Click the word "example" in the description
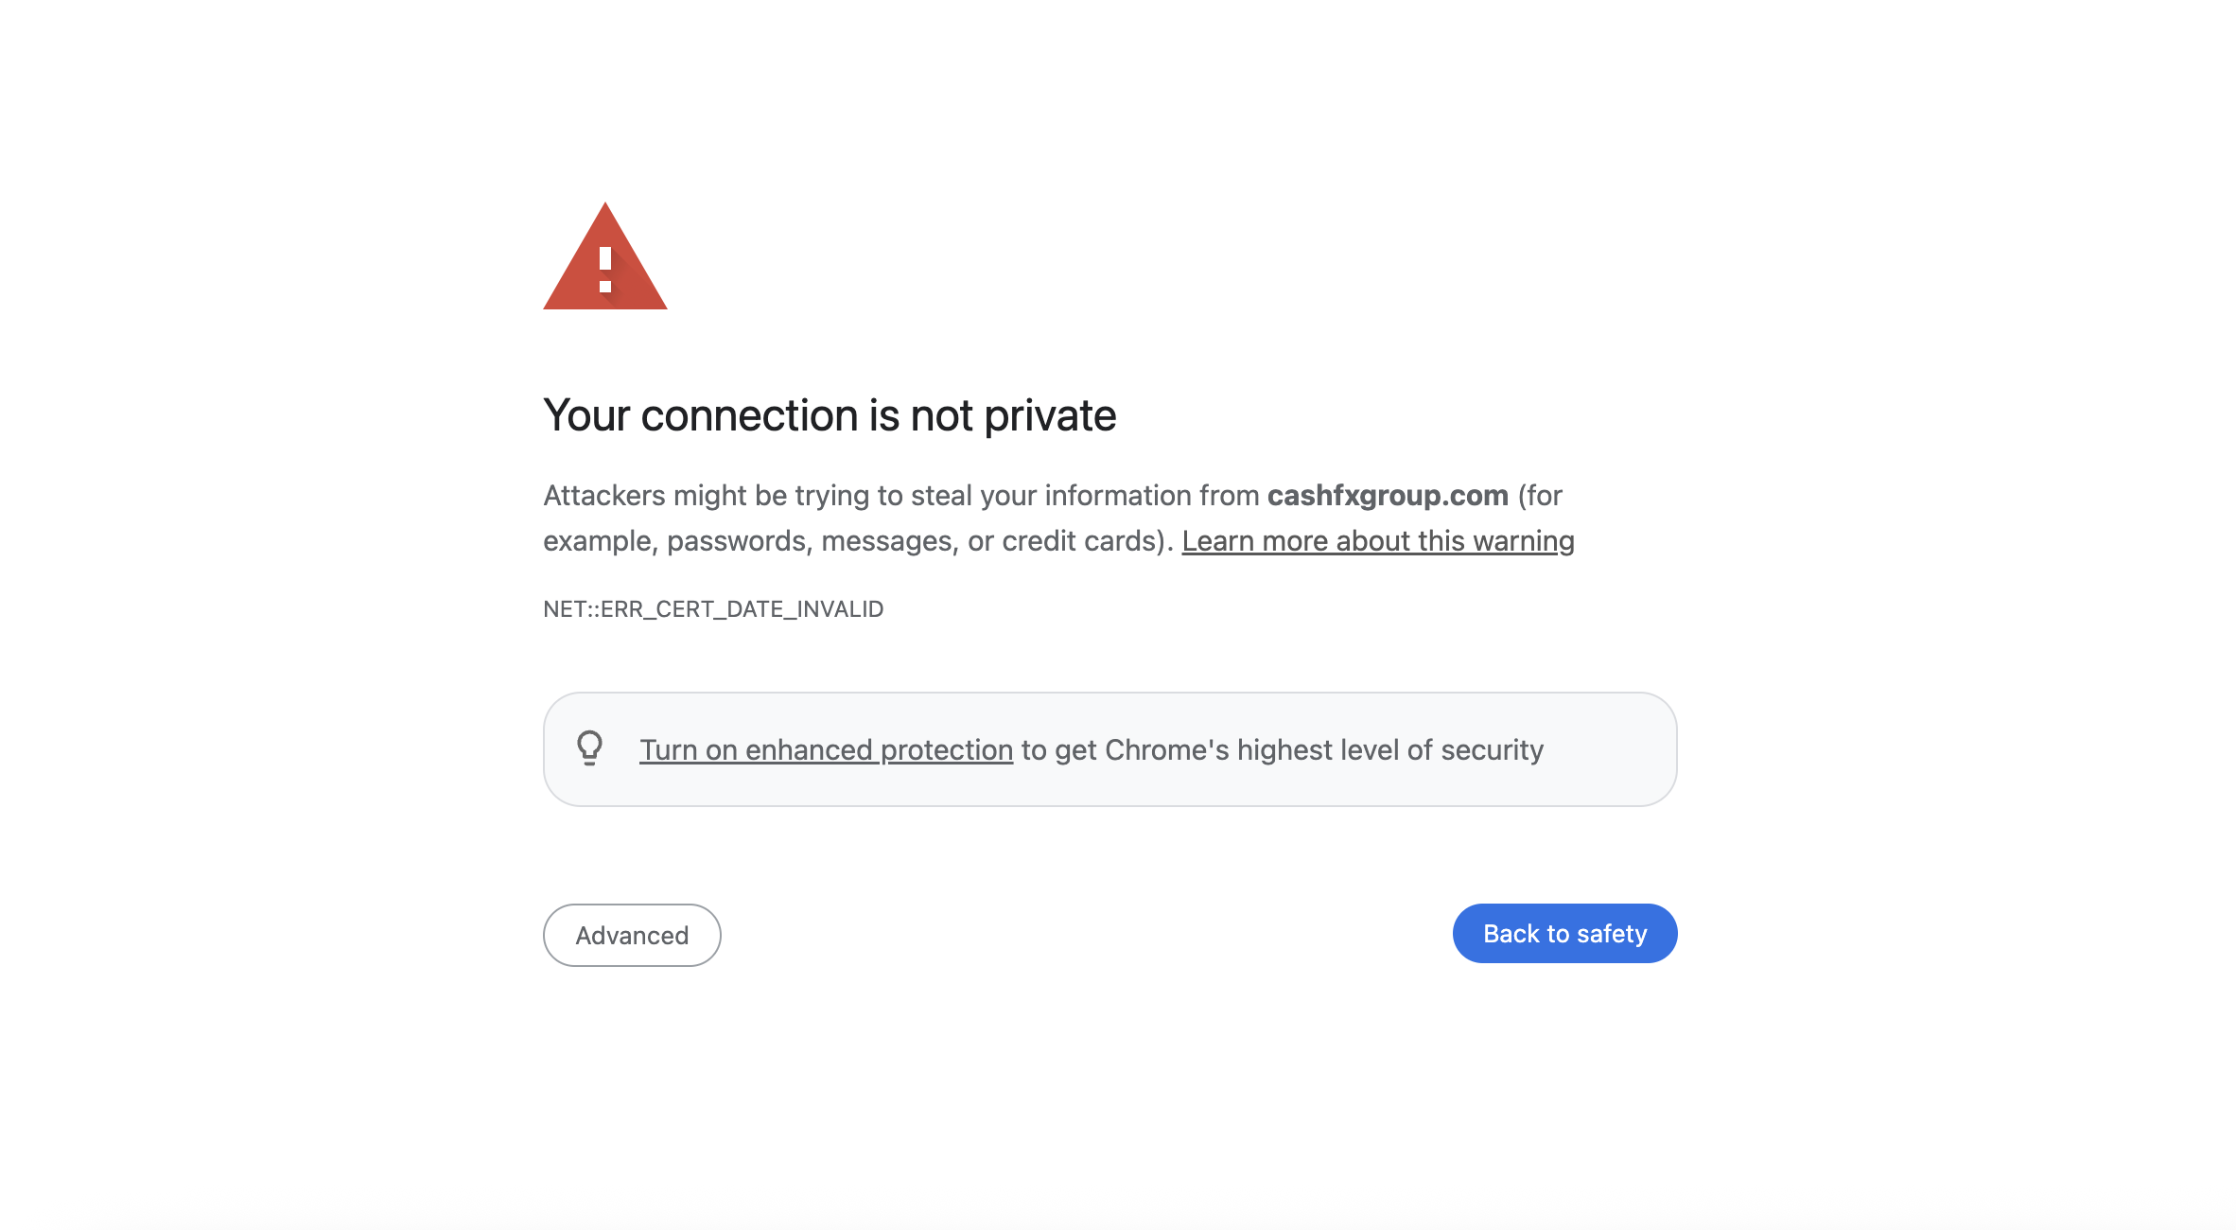This screenshot has height=1230, width=2236. click(x=598, y=541)
